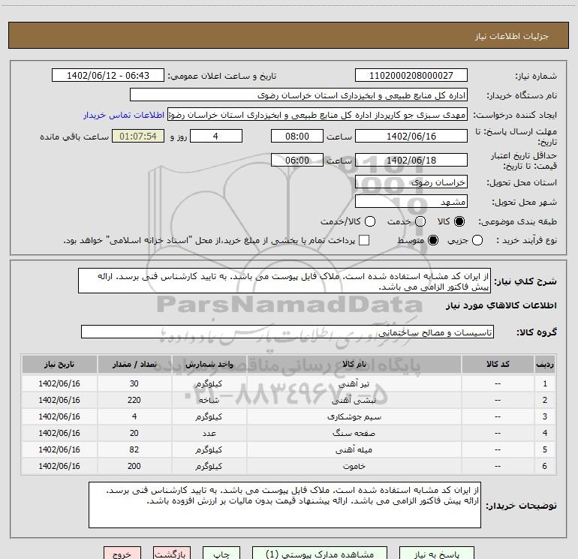Click the پاسخ به نیاز button
This screenshot has width=578, height=559.
point(436,553)
